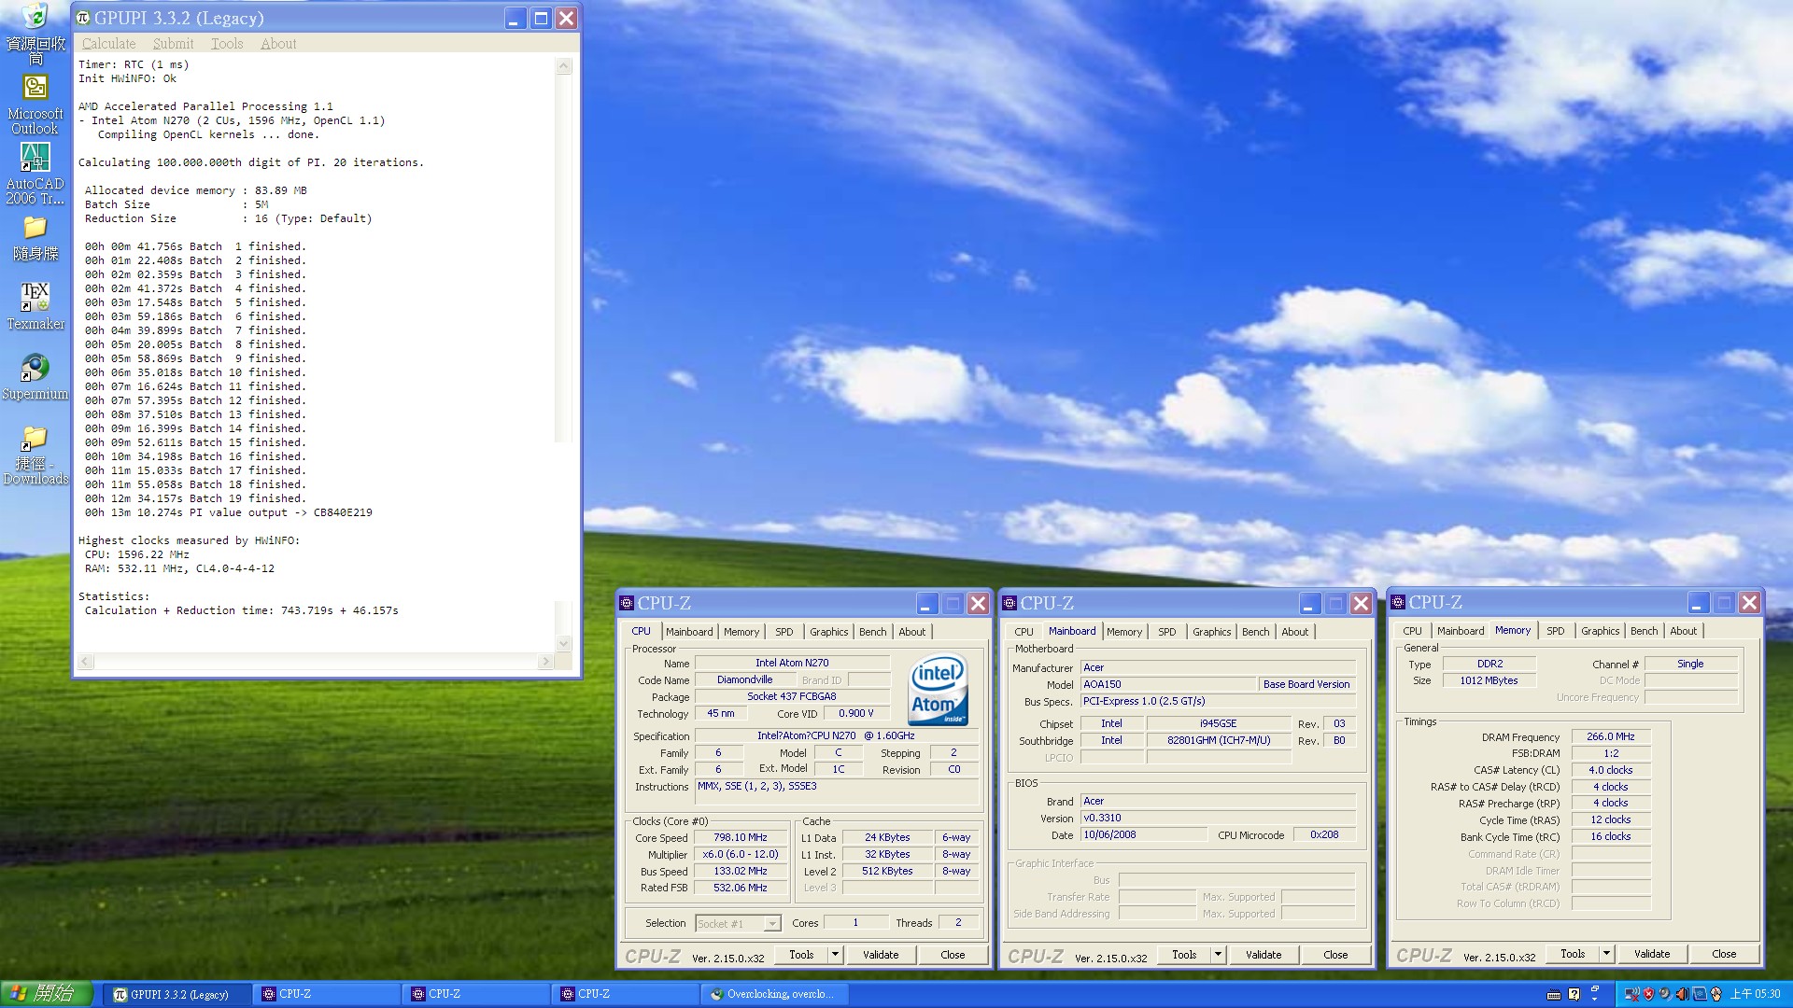Click Tools button in CPU window
The height and width of the screenshot is (1008, 1793).
(801, 955)
